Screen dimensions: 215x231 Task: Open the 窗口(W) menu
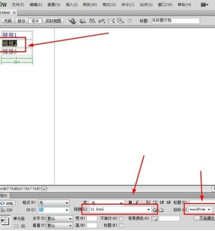(165, 5)
